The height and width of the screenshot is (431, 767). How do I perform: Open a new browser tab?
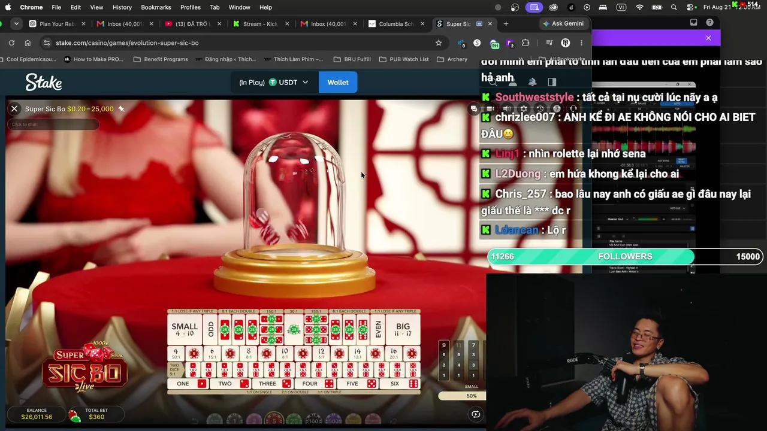point(506,24)
